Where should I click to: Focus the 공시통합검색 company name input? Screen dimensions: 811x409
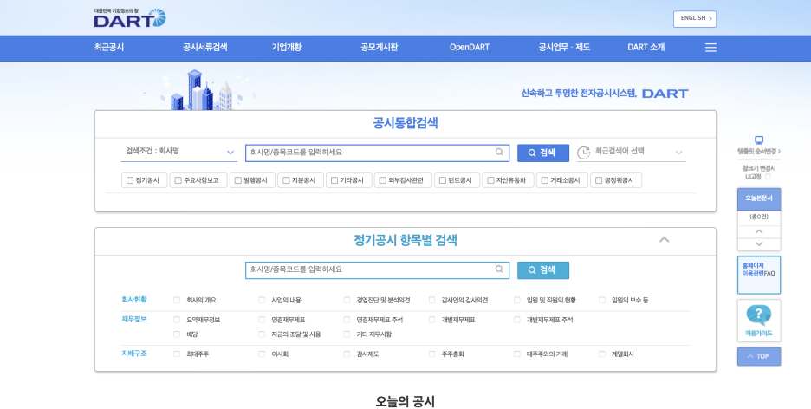tap(377, 153)
